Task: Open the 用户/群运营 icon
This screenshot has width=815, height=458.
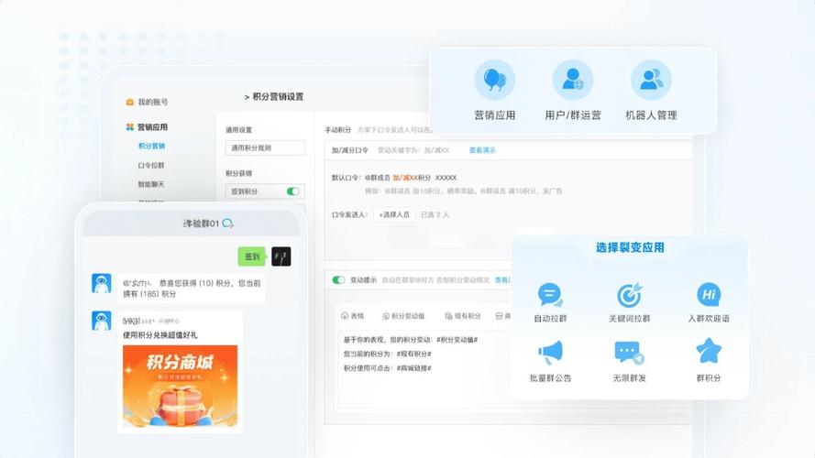Action: tap(573, 80)
